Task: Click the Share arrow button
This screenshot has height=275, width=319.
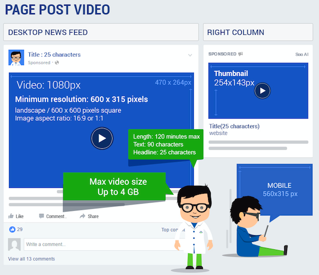Action: click(89, 216)
